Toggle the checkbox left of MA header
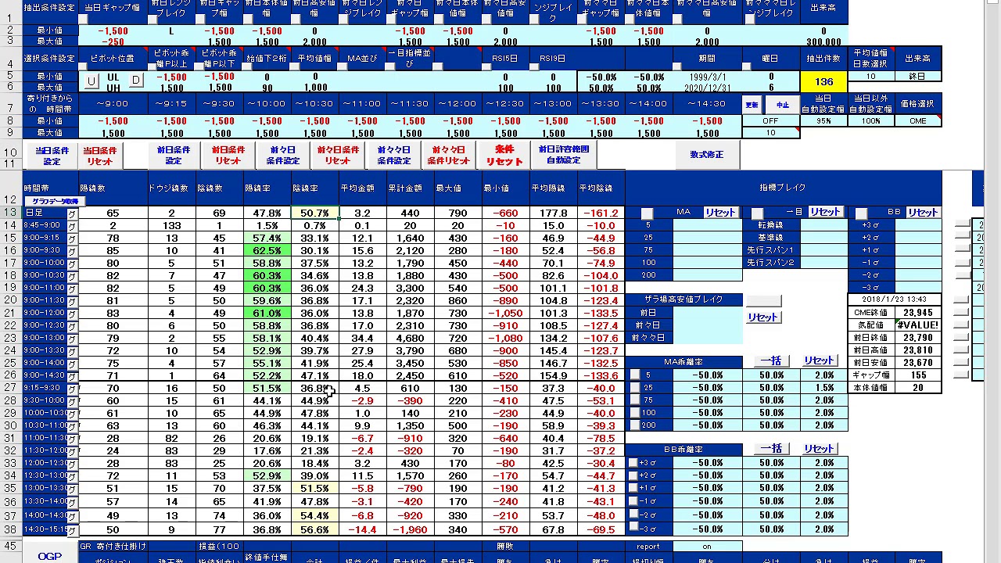The width and height of the screenshot is (1001, 563). pyautogui.click(x=647, y=213)
